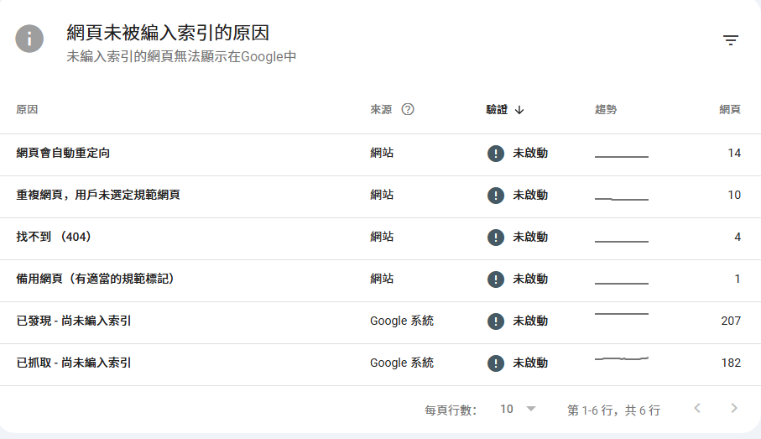Open the 備用網頁（有適當的規範標記）row
The height and width of the screenshot is (439, 761).
click(95, 279)
